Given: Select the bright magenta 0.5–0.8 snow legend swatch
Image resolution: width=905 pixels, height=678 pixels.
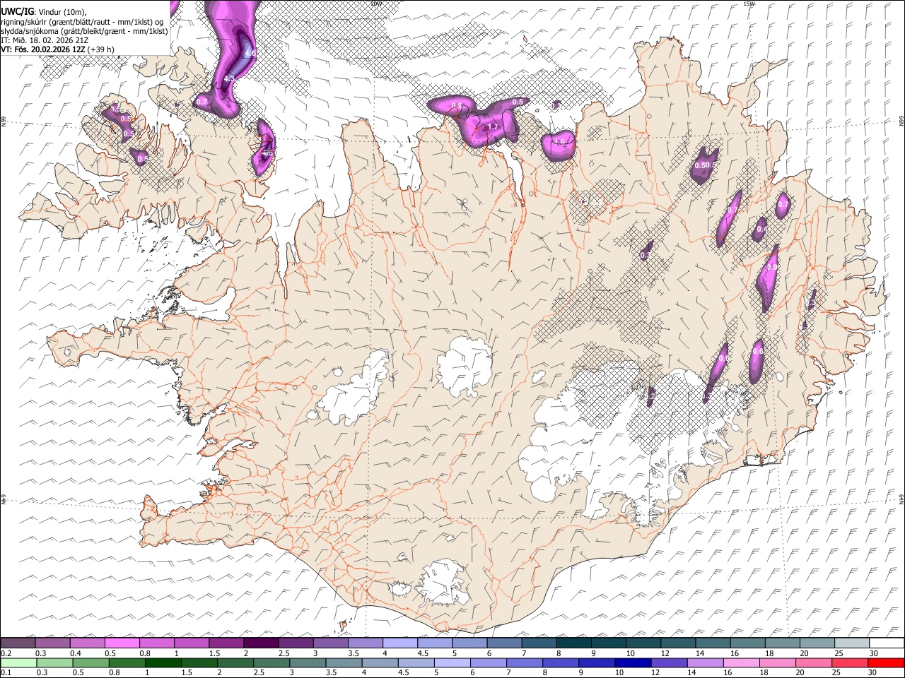Looking at the screenshot, I should point(122,643).
